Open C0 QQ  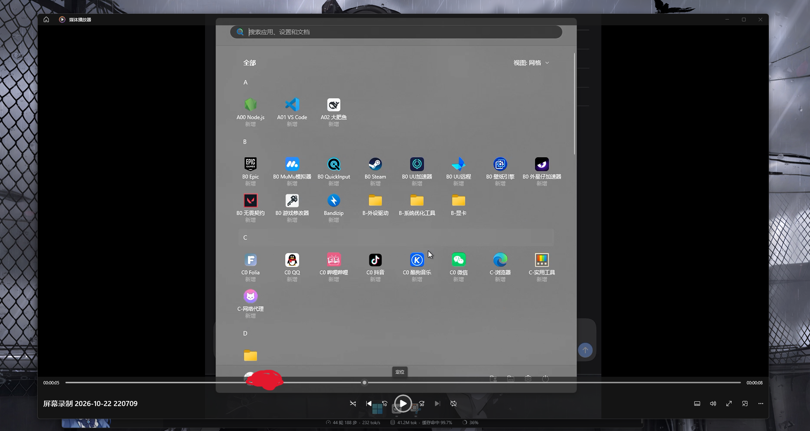point(292,260)
